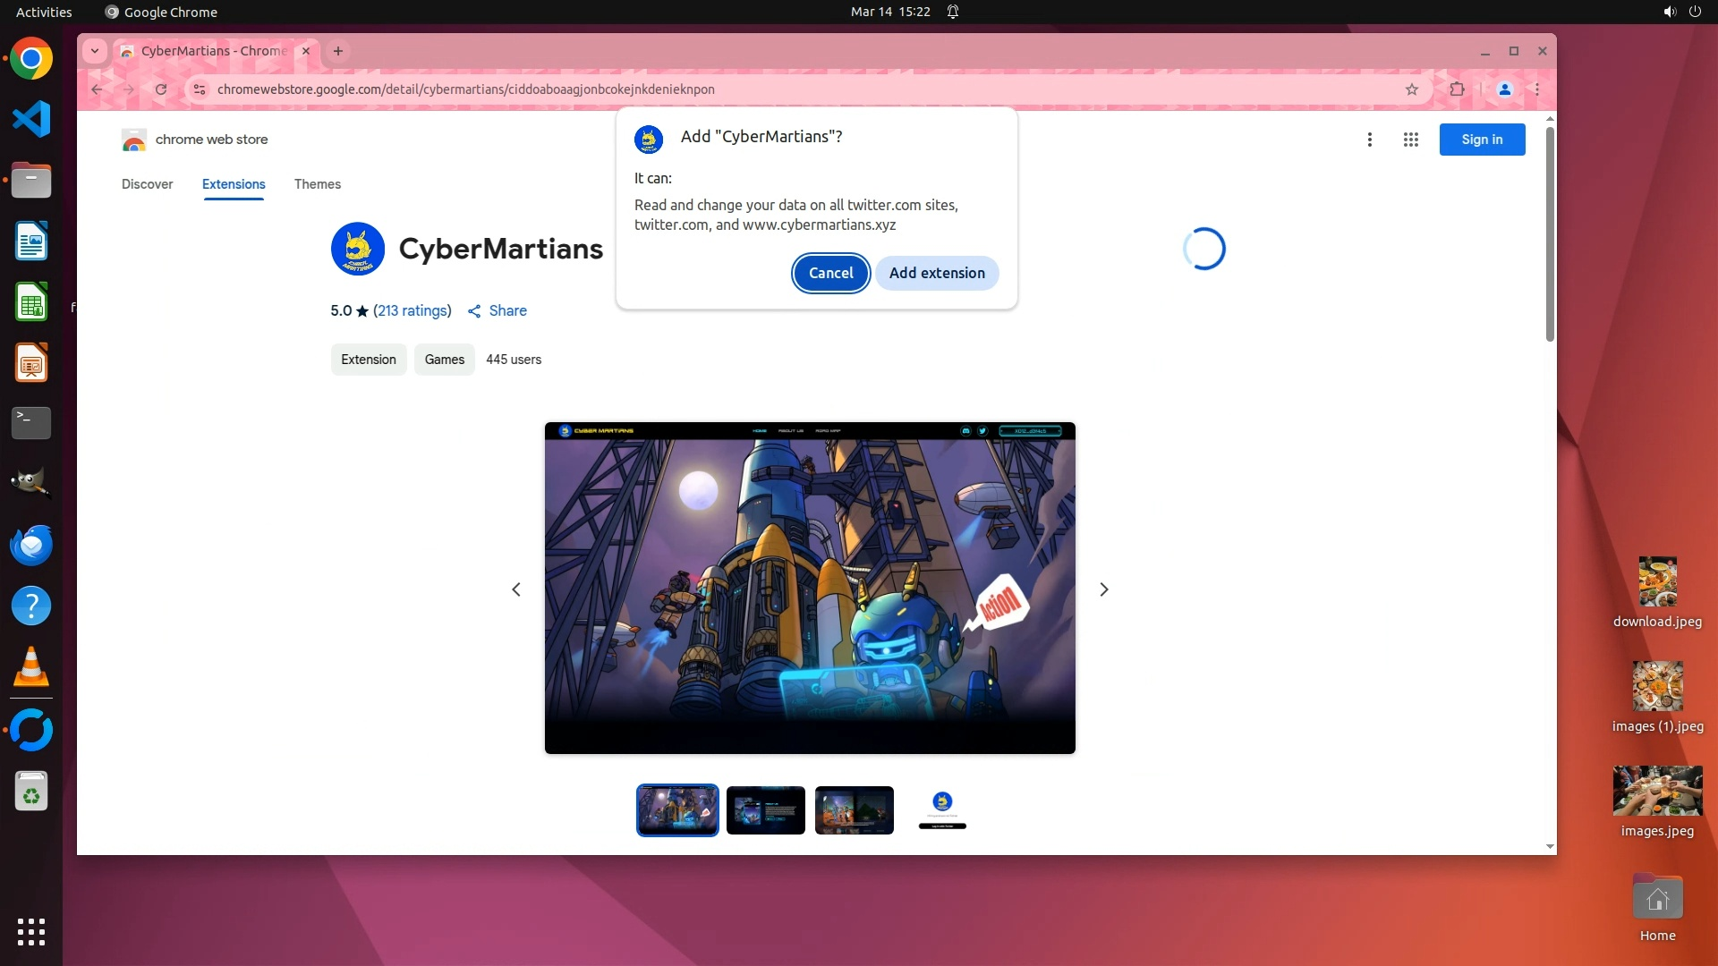This screenshot has width=1718, height=966.
Task: Open the Google apps grid icon
Action: pos(1411,140)
